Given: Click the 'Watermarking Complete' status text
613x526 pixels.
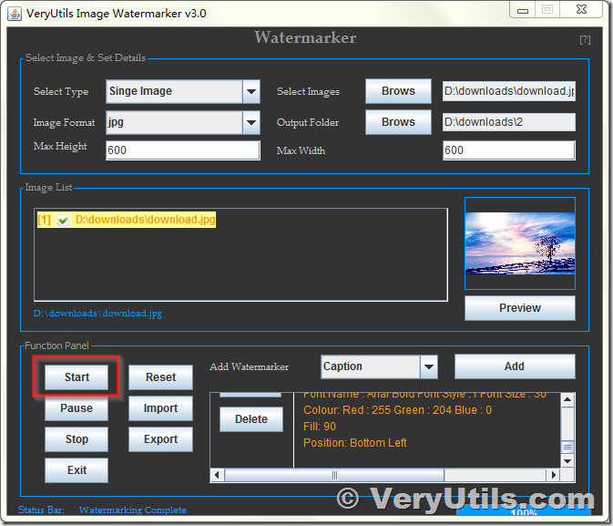Looking at the screenshot, I should pyautogui.click(x=133, y=510).
